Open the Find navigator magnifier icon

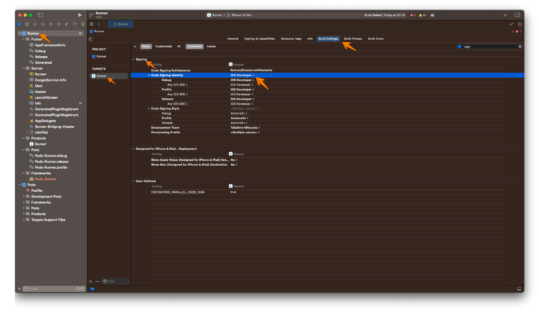43,24
